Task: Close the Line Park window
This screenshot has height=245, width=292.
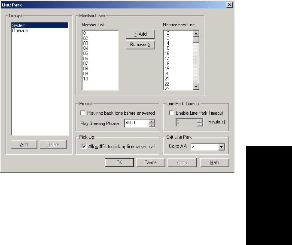Action: pos(230,5)
